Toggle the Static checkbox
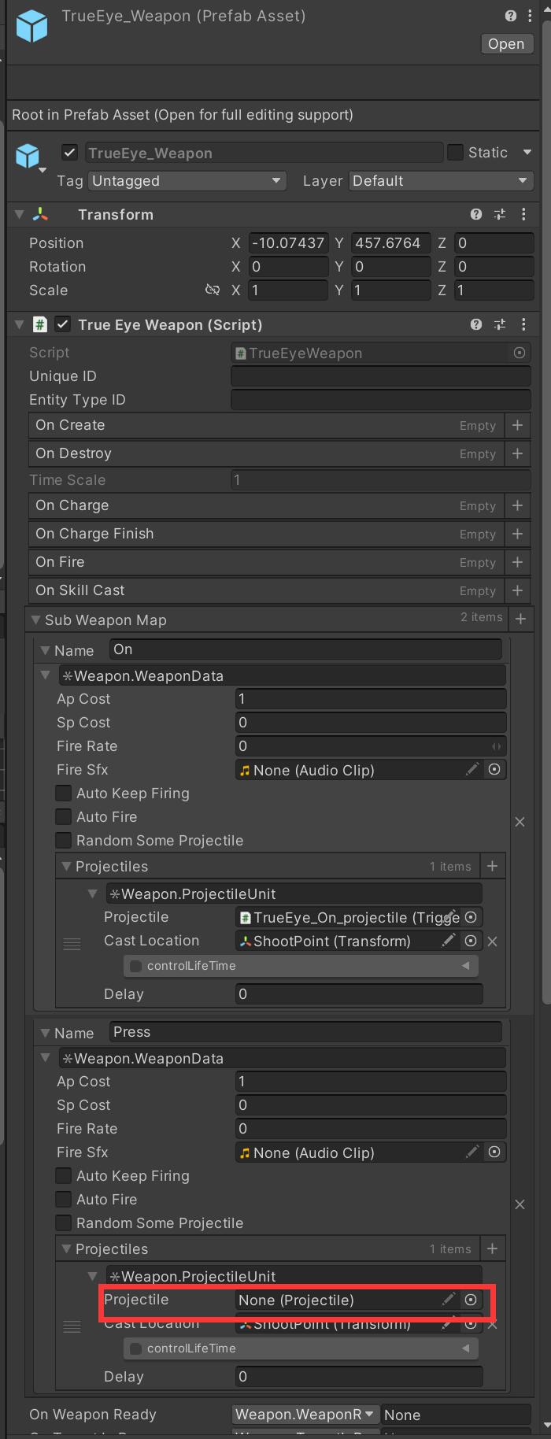 point(455,152)
